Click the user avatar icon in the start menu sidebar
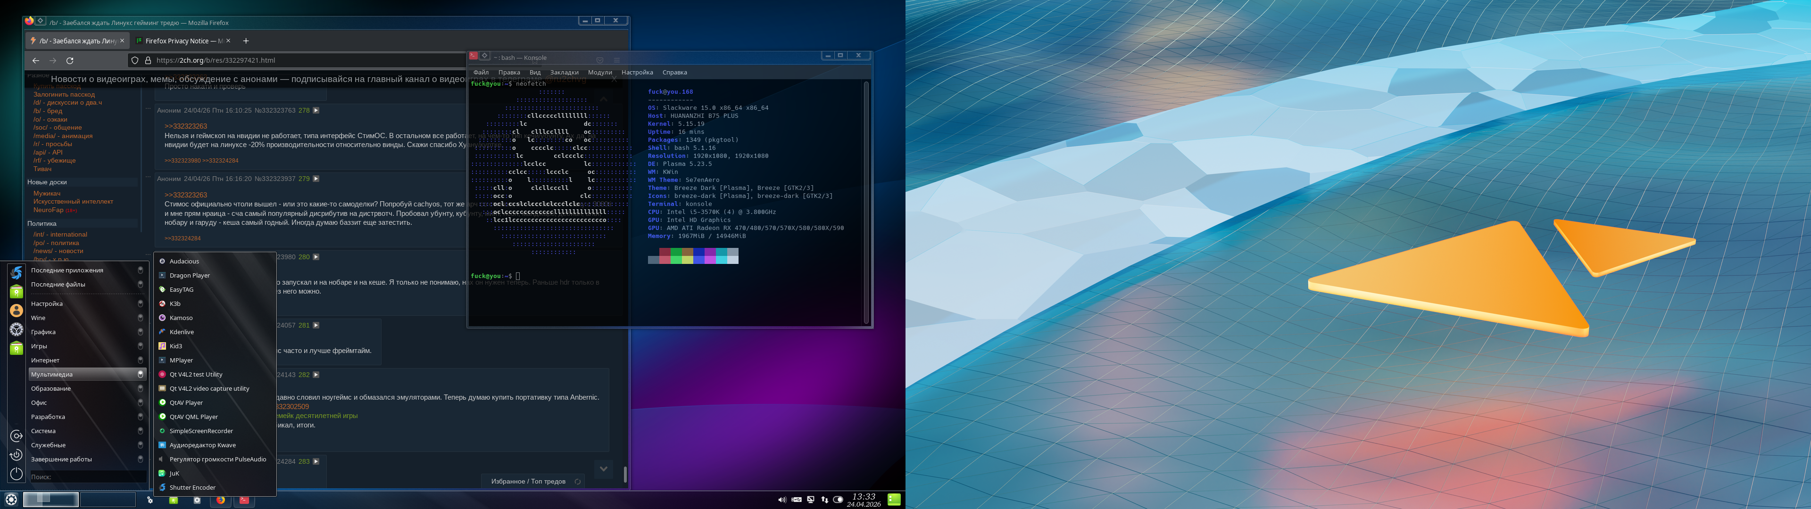 pyautogui.click(x=16, y=310)
